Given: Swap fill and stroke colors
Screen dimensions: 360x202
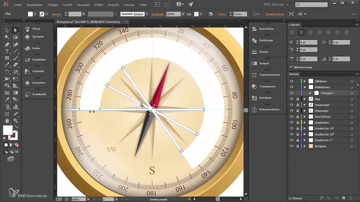Looking at the screenshot, I should (17, 127).
